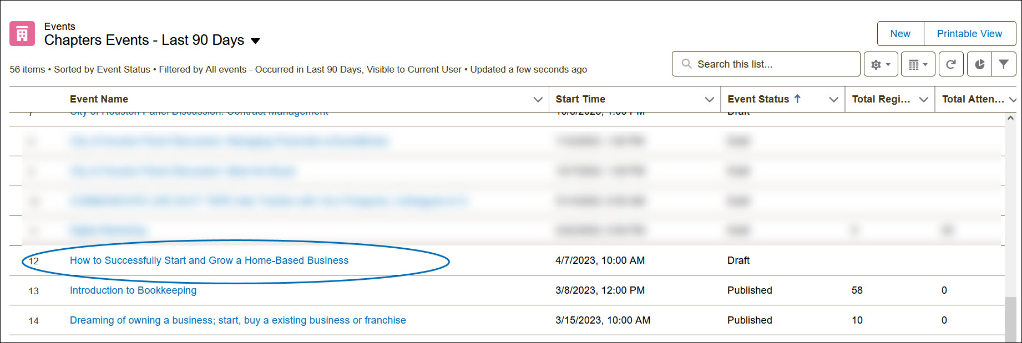Click the New button

[900, 34]
